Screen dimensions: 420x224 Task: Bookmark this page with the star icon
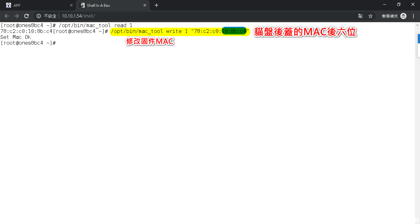tap(370, 16)
